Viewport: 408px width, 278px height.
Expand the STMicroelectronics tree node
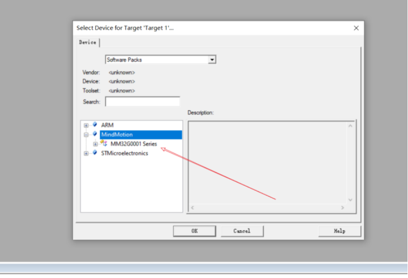[x=86, y=153]
